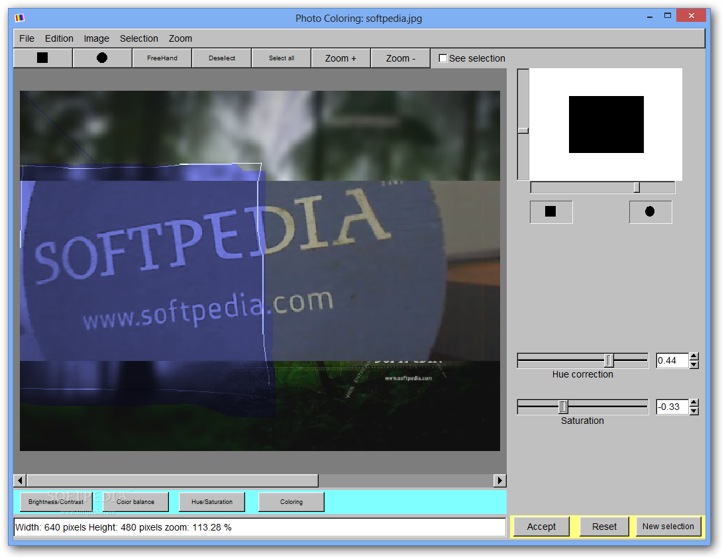Increase the Saturation value with the up arrow
This screenshot has height=559, width=724.
coord(694,403)
